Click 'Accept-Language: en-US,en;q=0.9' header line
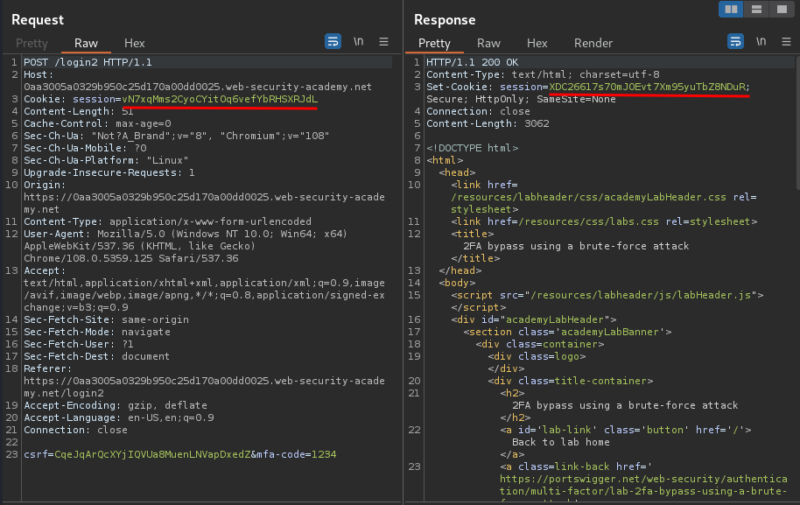 point(119,417)
